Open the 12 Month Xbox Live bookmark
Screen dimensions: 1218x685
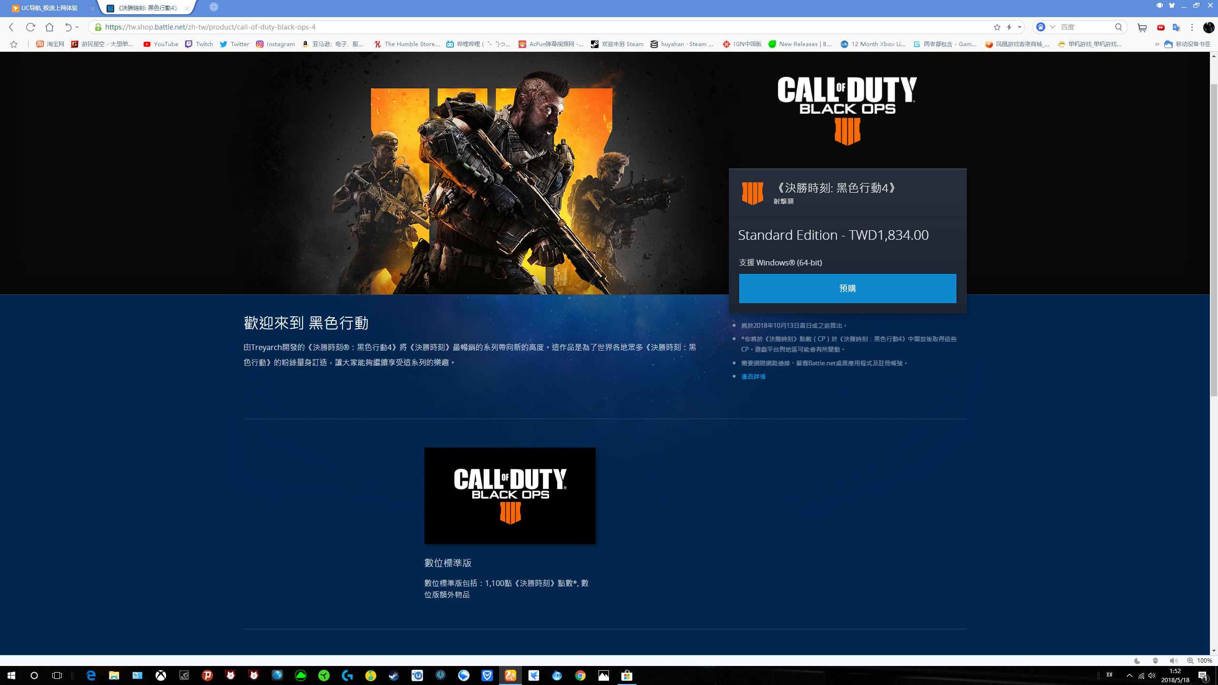[873, 44]
